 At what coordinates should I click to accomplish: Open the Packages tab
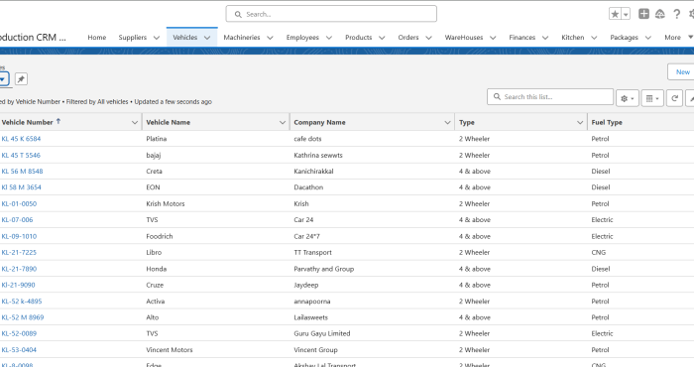[x=624, y=38]
